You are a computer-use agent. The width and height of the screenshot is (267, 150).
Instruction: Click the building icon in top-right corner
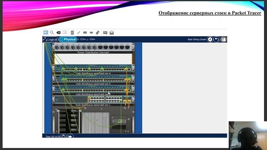click(x=224, y=40)
